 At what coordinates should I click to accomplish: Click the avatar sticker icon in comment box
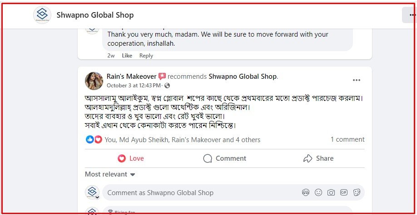click(306, 193)
